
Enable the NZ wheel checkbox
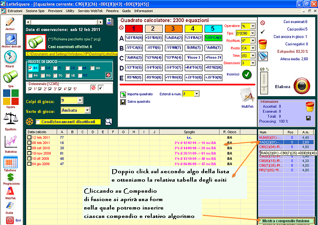(80, 75)
